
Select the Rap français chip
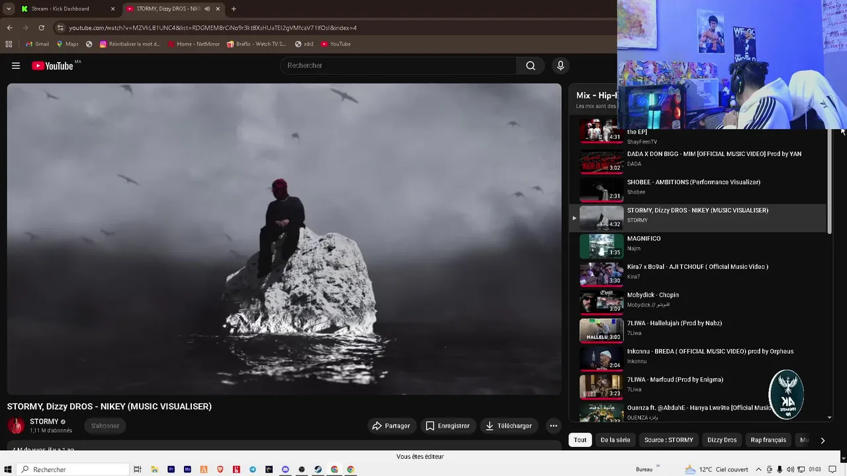(x=768, y=440)
